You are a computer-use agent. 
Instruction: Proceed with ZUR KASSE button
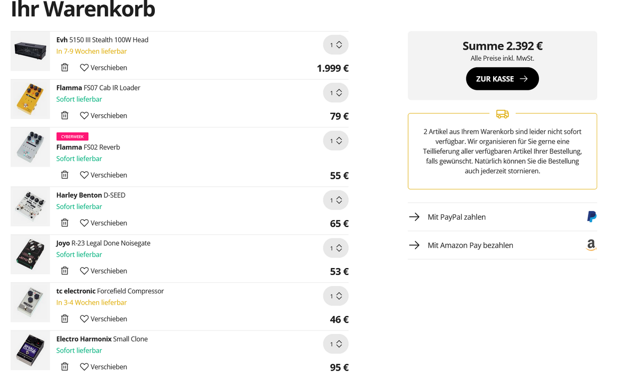coord(502,79)
